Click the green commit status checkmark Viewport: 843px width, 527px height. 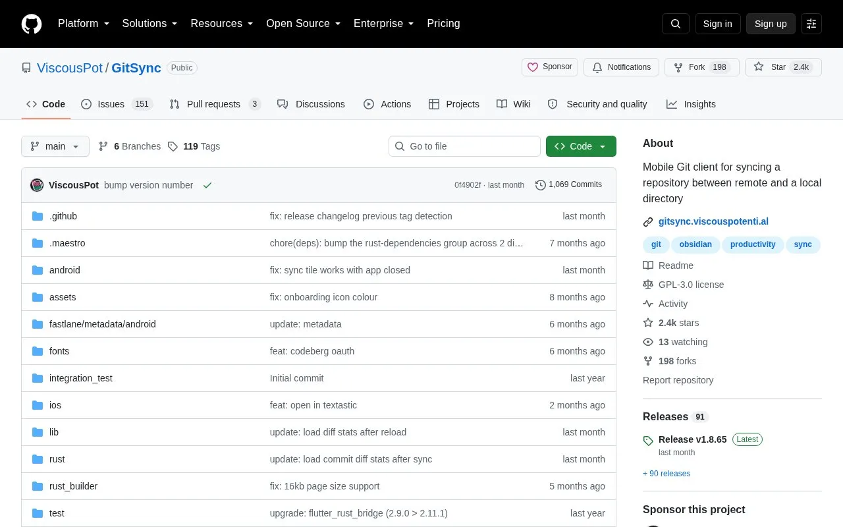click(x=207, y=185)
